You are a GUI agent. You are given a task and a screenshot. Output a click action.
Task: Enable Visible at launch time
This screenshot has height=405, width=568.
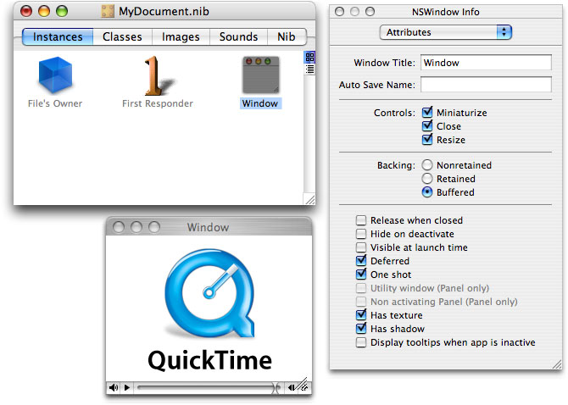click(361, 247)
